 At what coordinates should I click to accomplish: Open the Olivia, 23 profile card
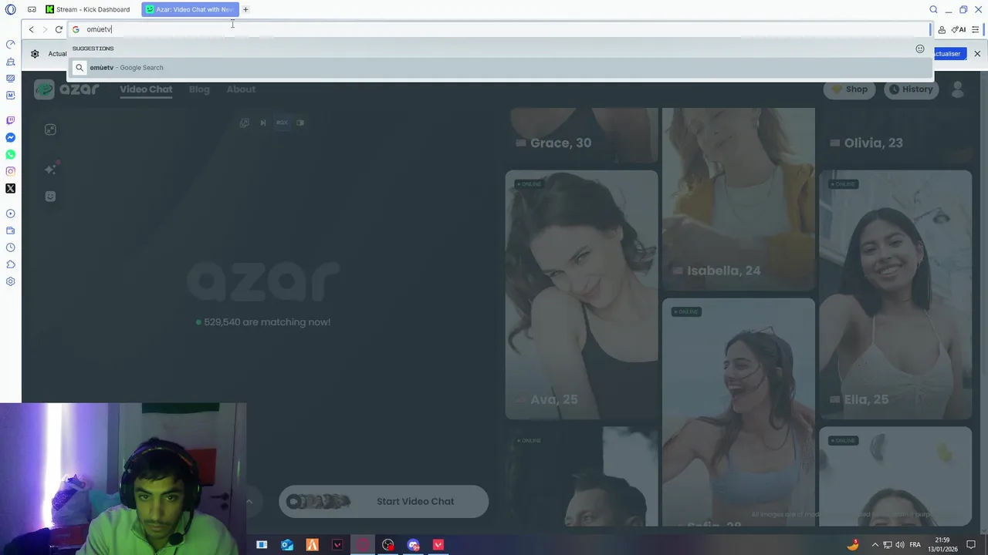click(895, 136)
